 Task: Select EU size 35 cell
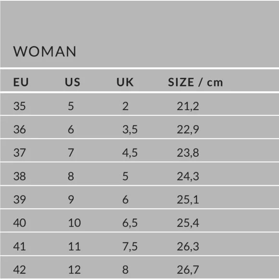click(20, 106)
